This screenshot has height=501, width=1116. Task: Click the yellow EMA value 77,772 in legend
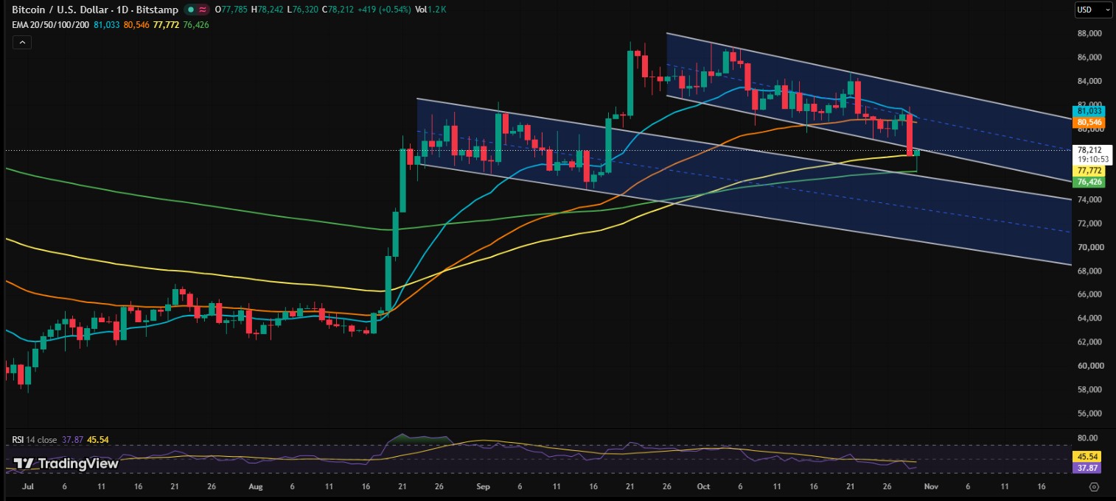tap(167, 26)
